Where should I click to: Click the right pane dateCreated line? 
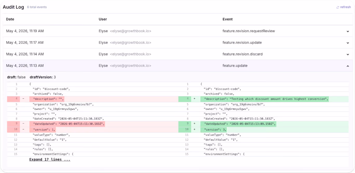tap(239, 119)
